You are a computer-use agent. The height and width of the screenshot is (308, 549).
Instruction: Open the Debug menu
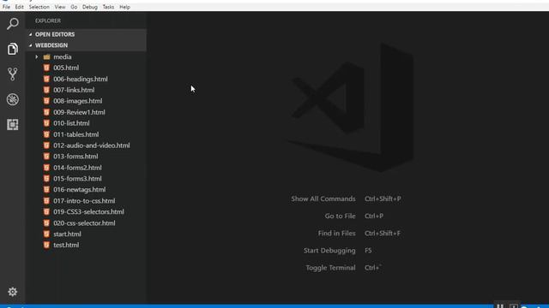[90, 7]
